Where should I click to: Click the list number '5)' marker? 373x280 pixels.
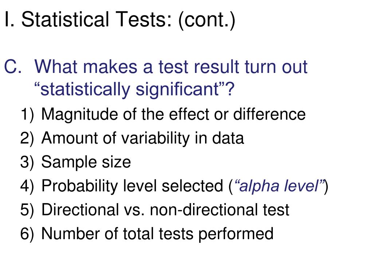[x=27, y=210]
